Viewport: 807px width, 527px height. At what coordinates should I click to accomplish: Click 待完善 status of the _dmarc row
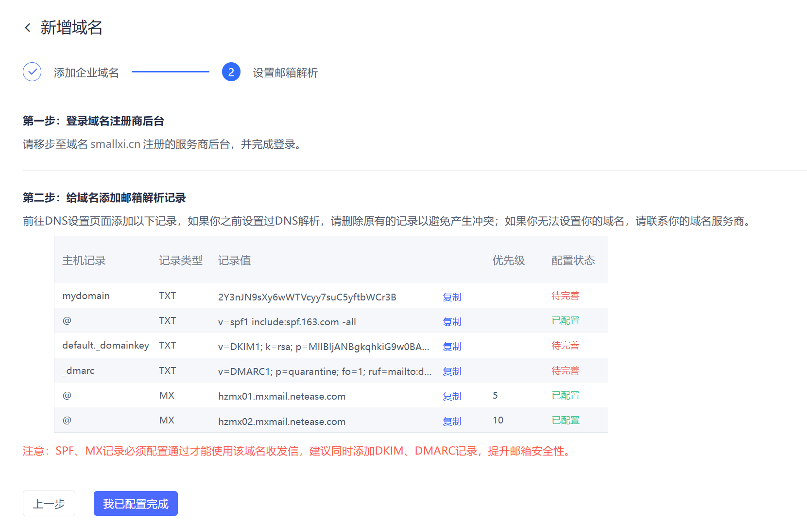point(565,370)
